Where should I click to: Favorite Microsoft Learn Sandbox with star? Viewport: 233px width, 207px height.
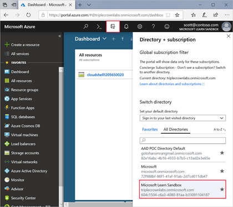222,189
